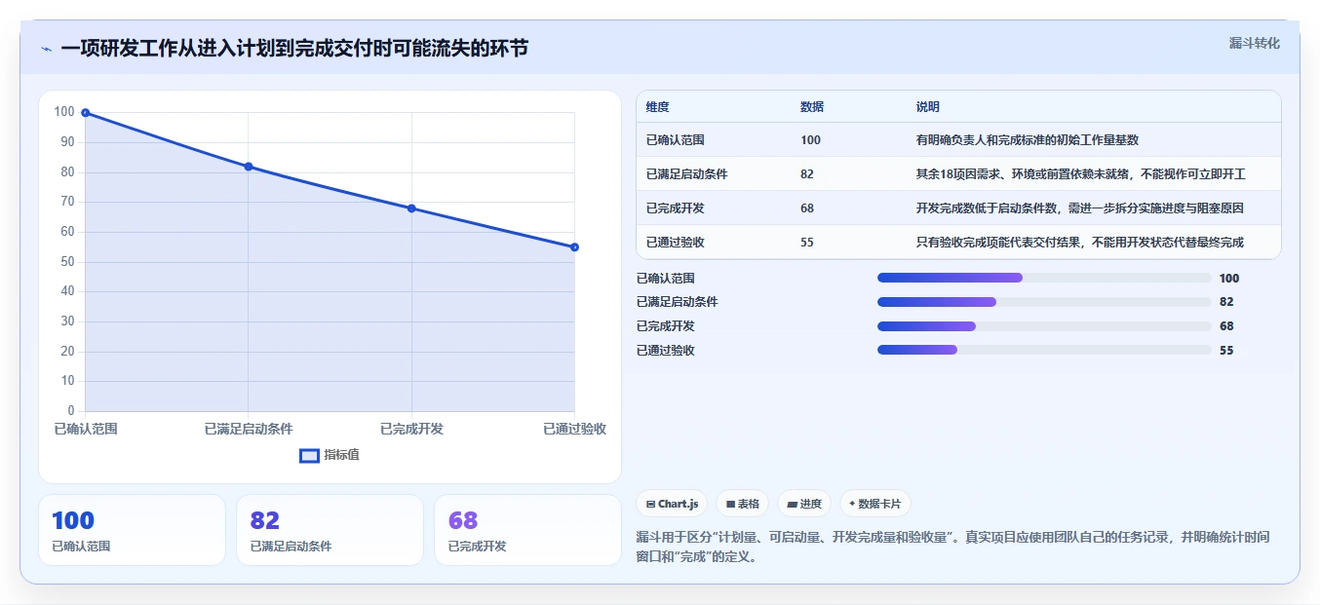Toggle the 指标值 legend item under the chart
This screenshot has height=605, width=1320.
pyautogui.click(x=330, y=455)
